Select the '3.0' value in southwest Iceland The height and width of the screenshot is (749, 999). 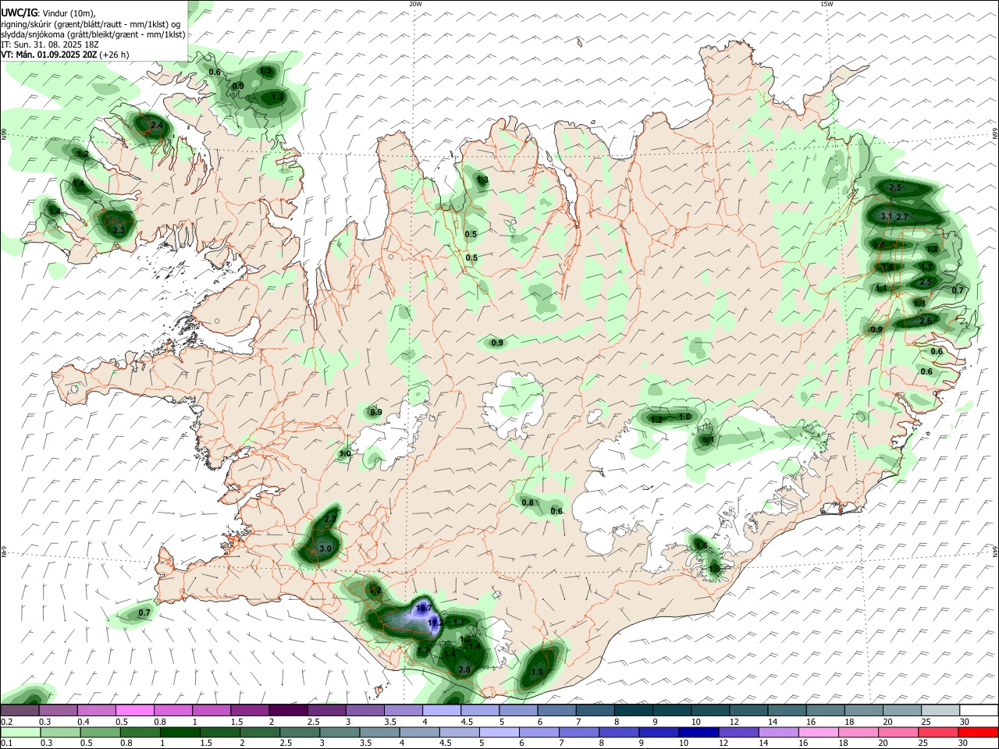coord(325,549)
